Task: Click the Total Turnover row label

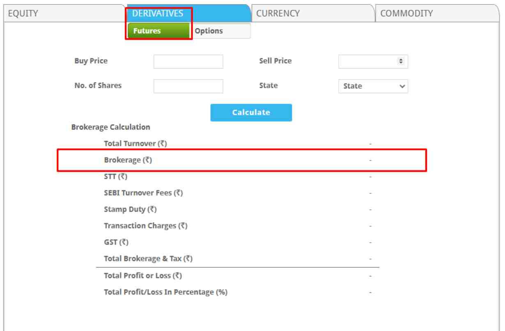Action: click(136, 144)
